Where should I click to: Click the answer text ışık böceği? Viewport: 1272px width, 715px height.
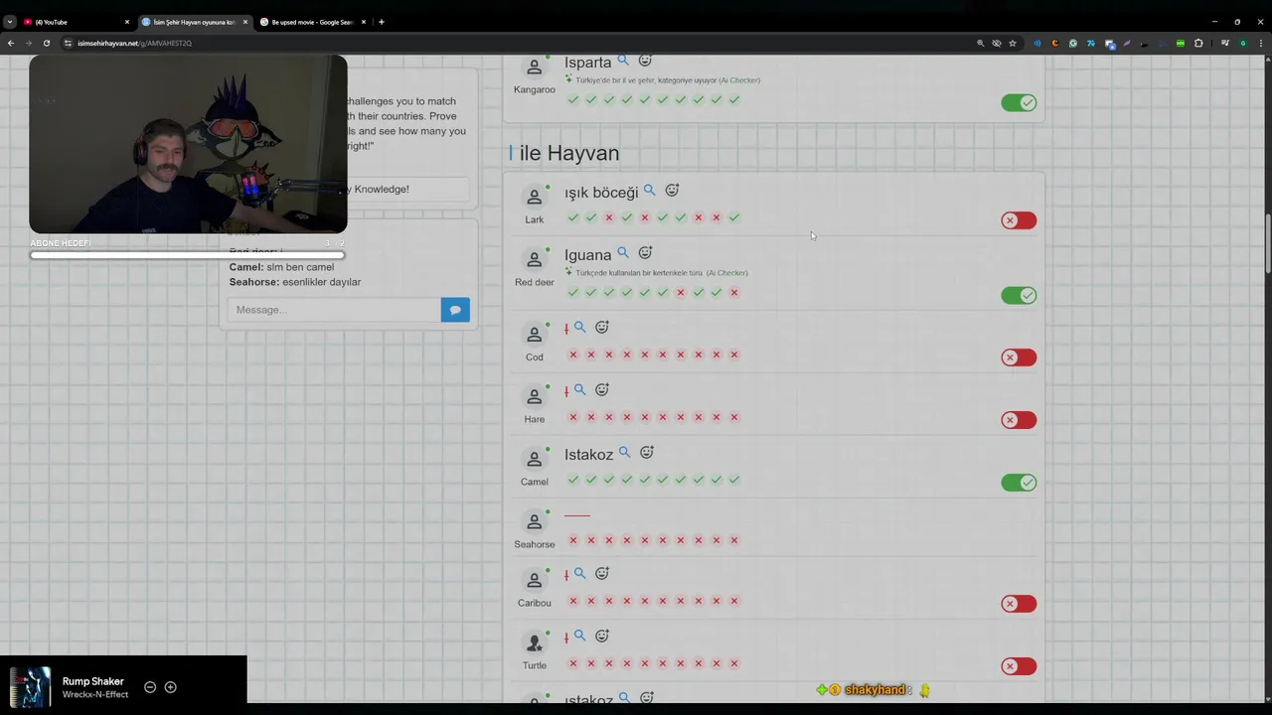pyautogui.click(x=601, y=193)
